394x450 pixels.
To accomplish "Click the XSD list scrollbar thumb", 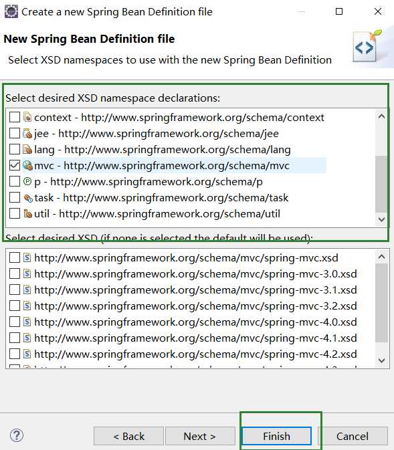I will (381, 303).
